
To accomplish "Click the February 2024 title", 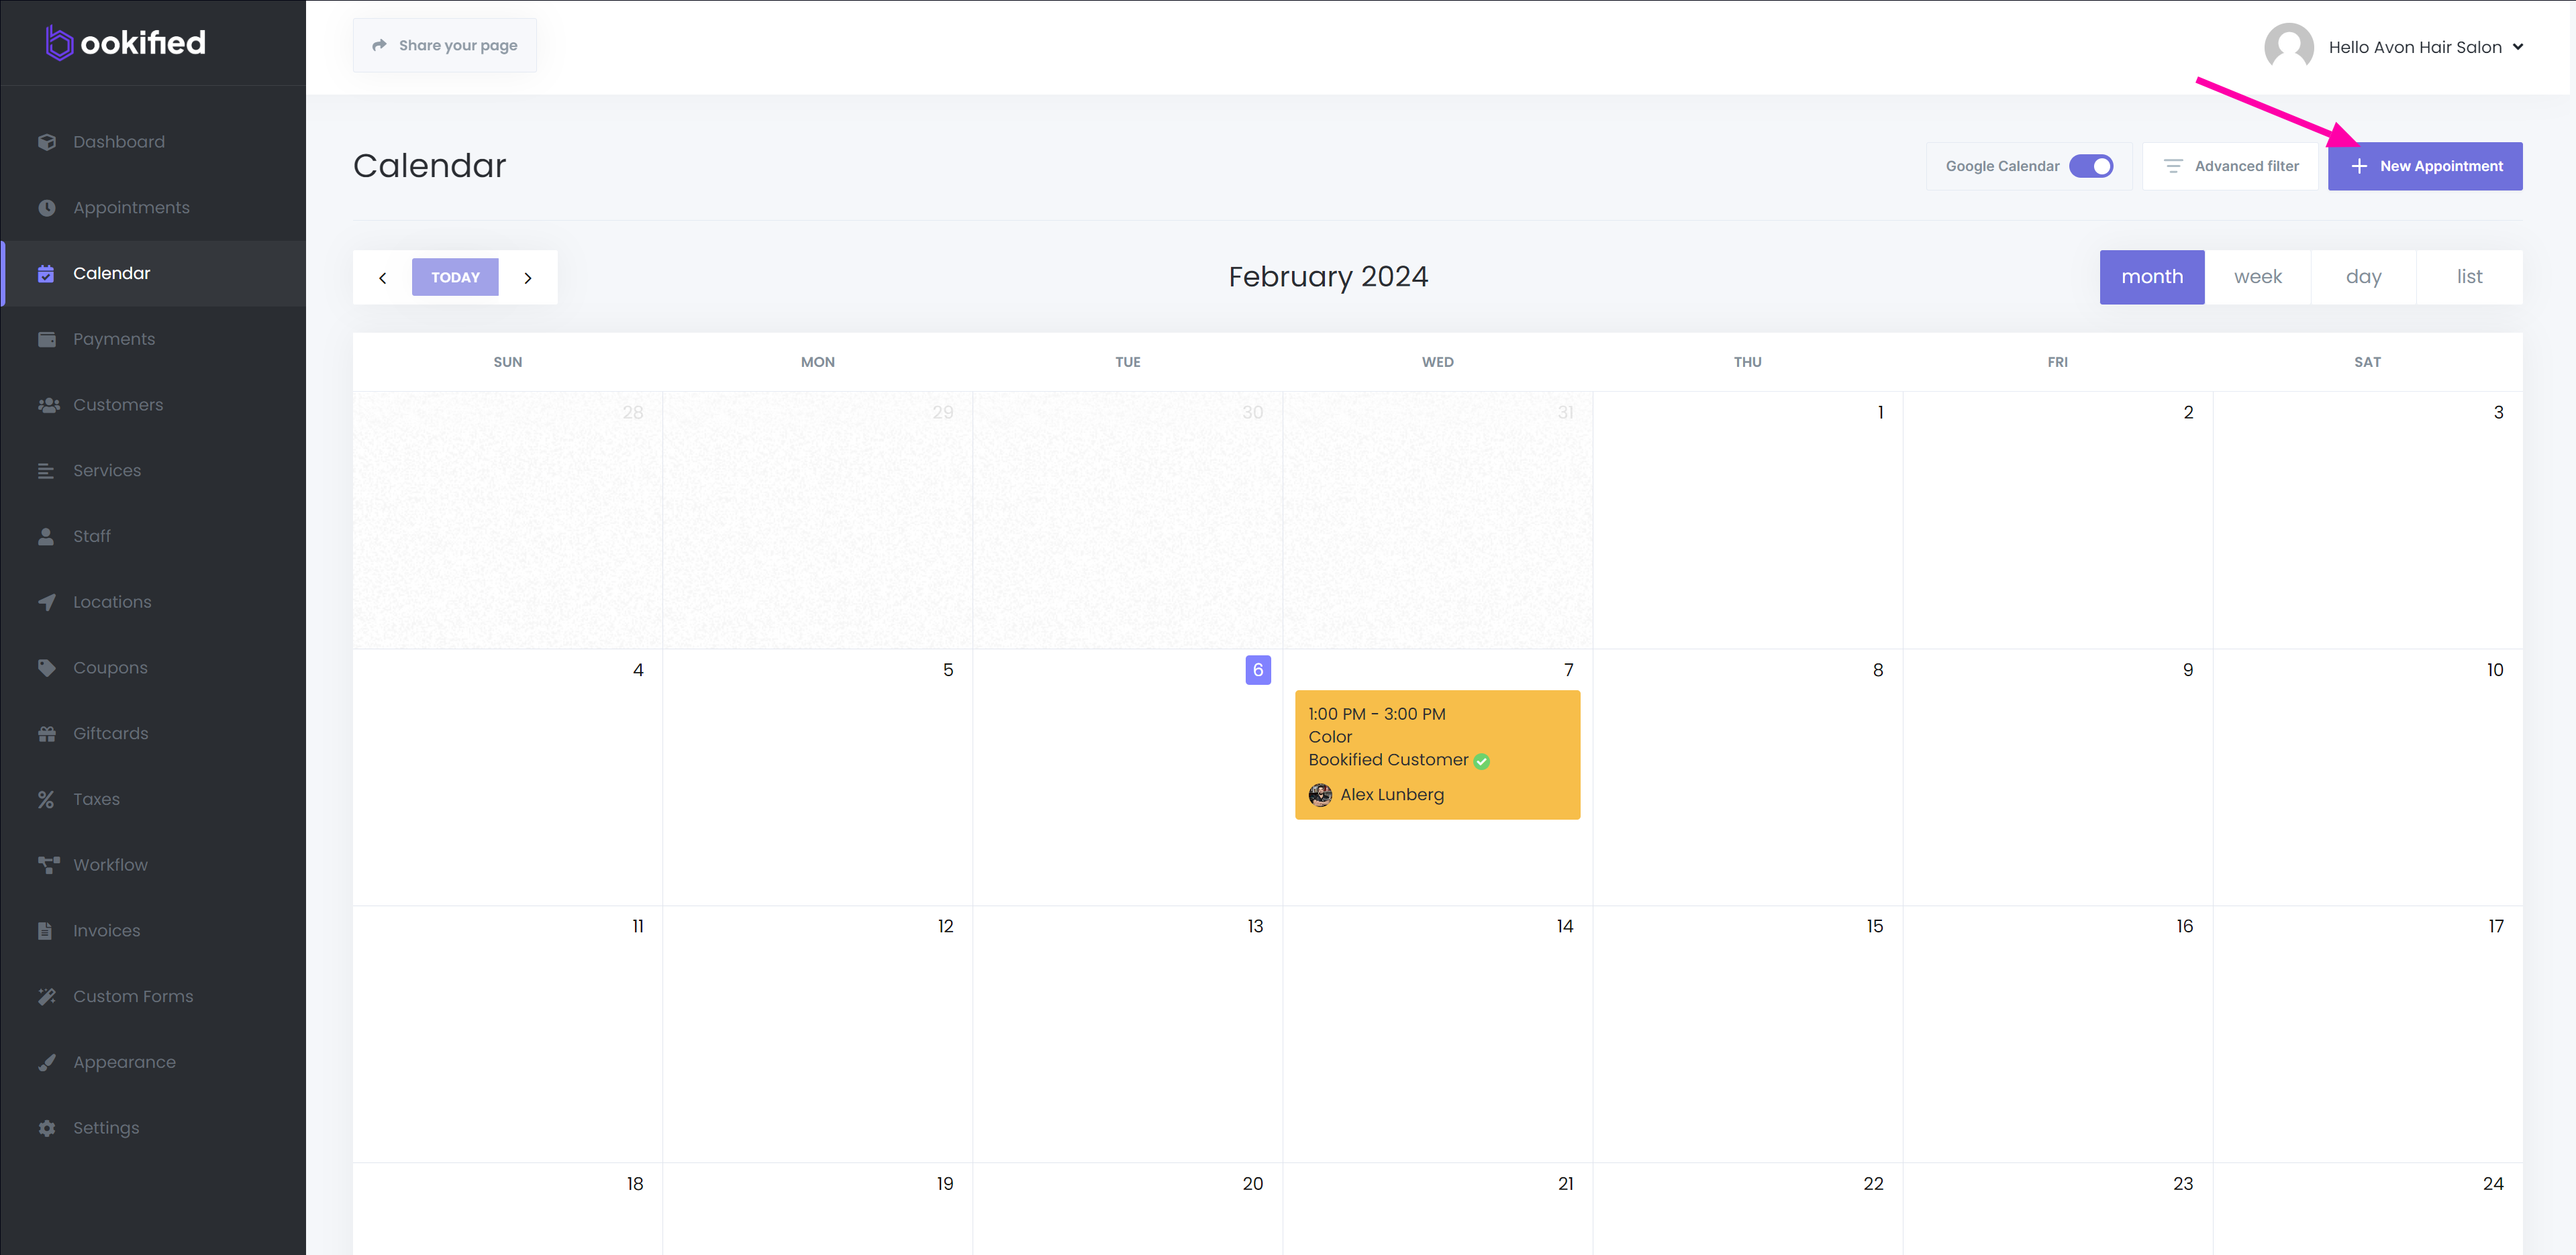I will click(1327, 277).
